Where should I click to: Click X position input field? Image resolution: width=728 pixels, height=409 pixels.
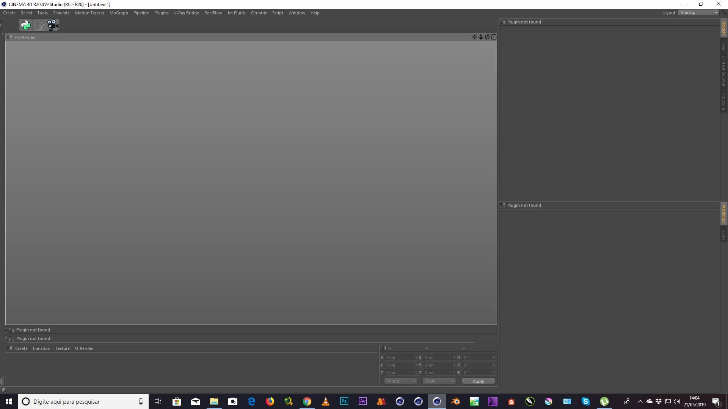point(400,357)
